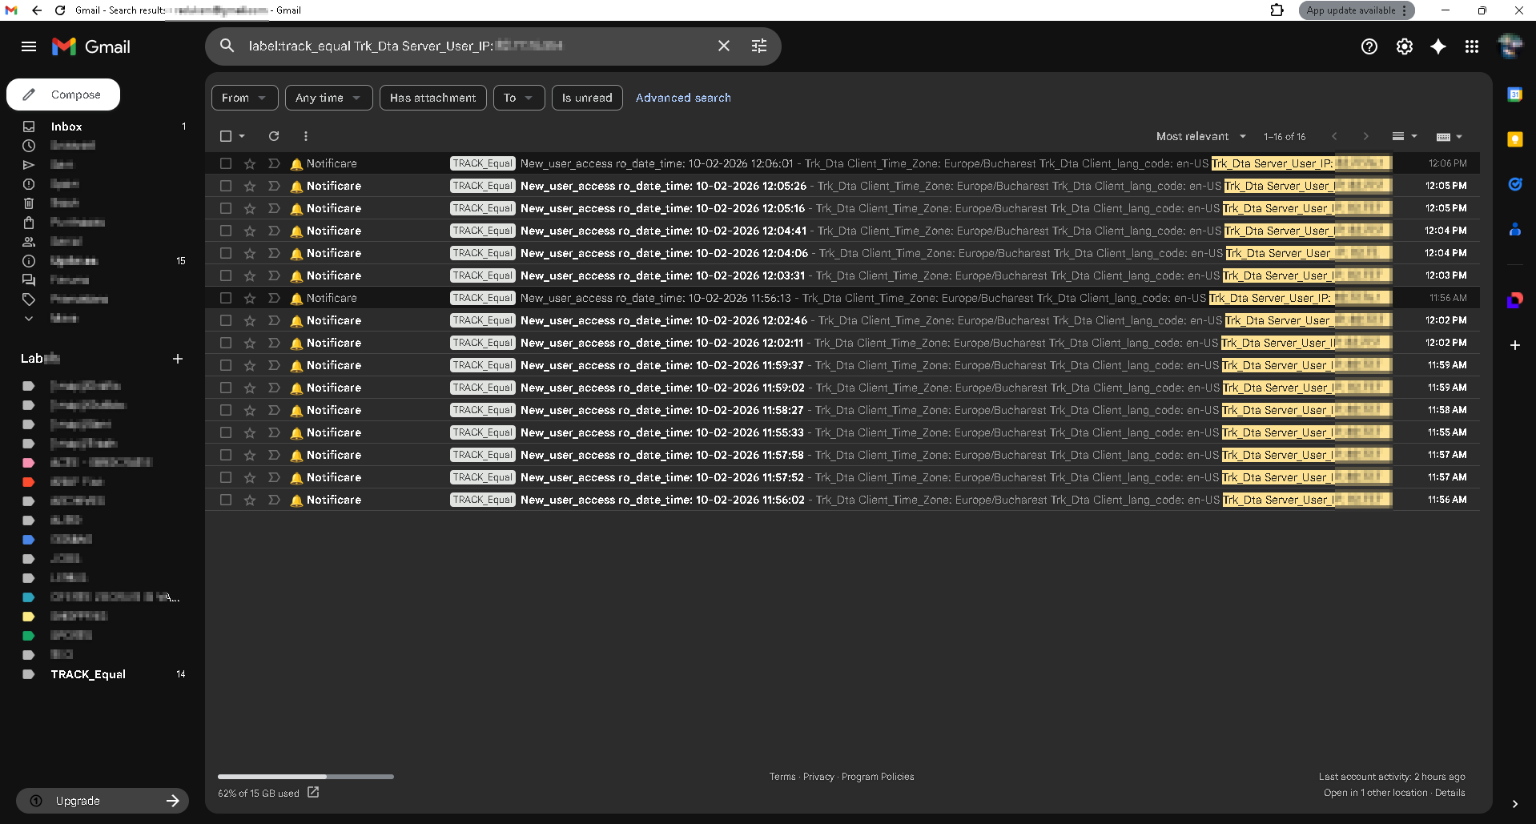The height and width of the screenshot is (824, 1536).
Task: Click the storage usage progress bar
Action: 305,777
